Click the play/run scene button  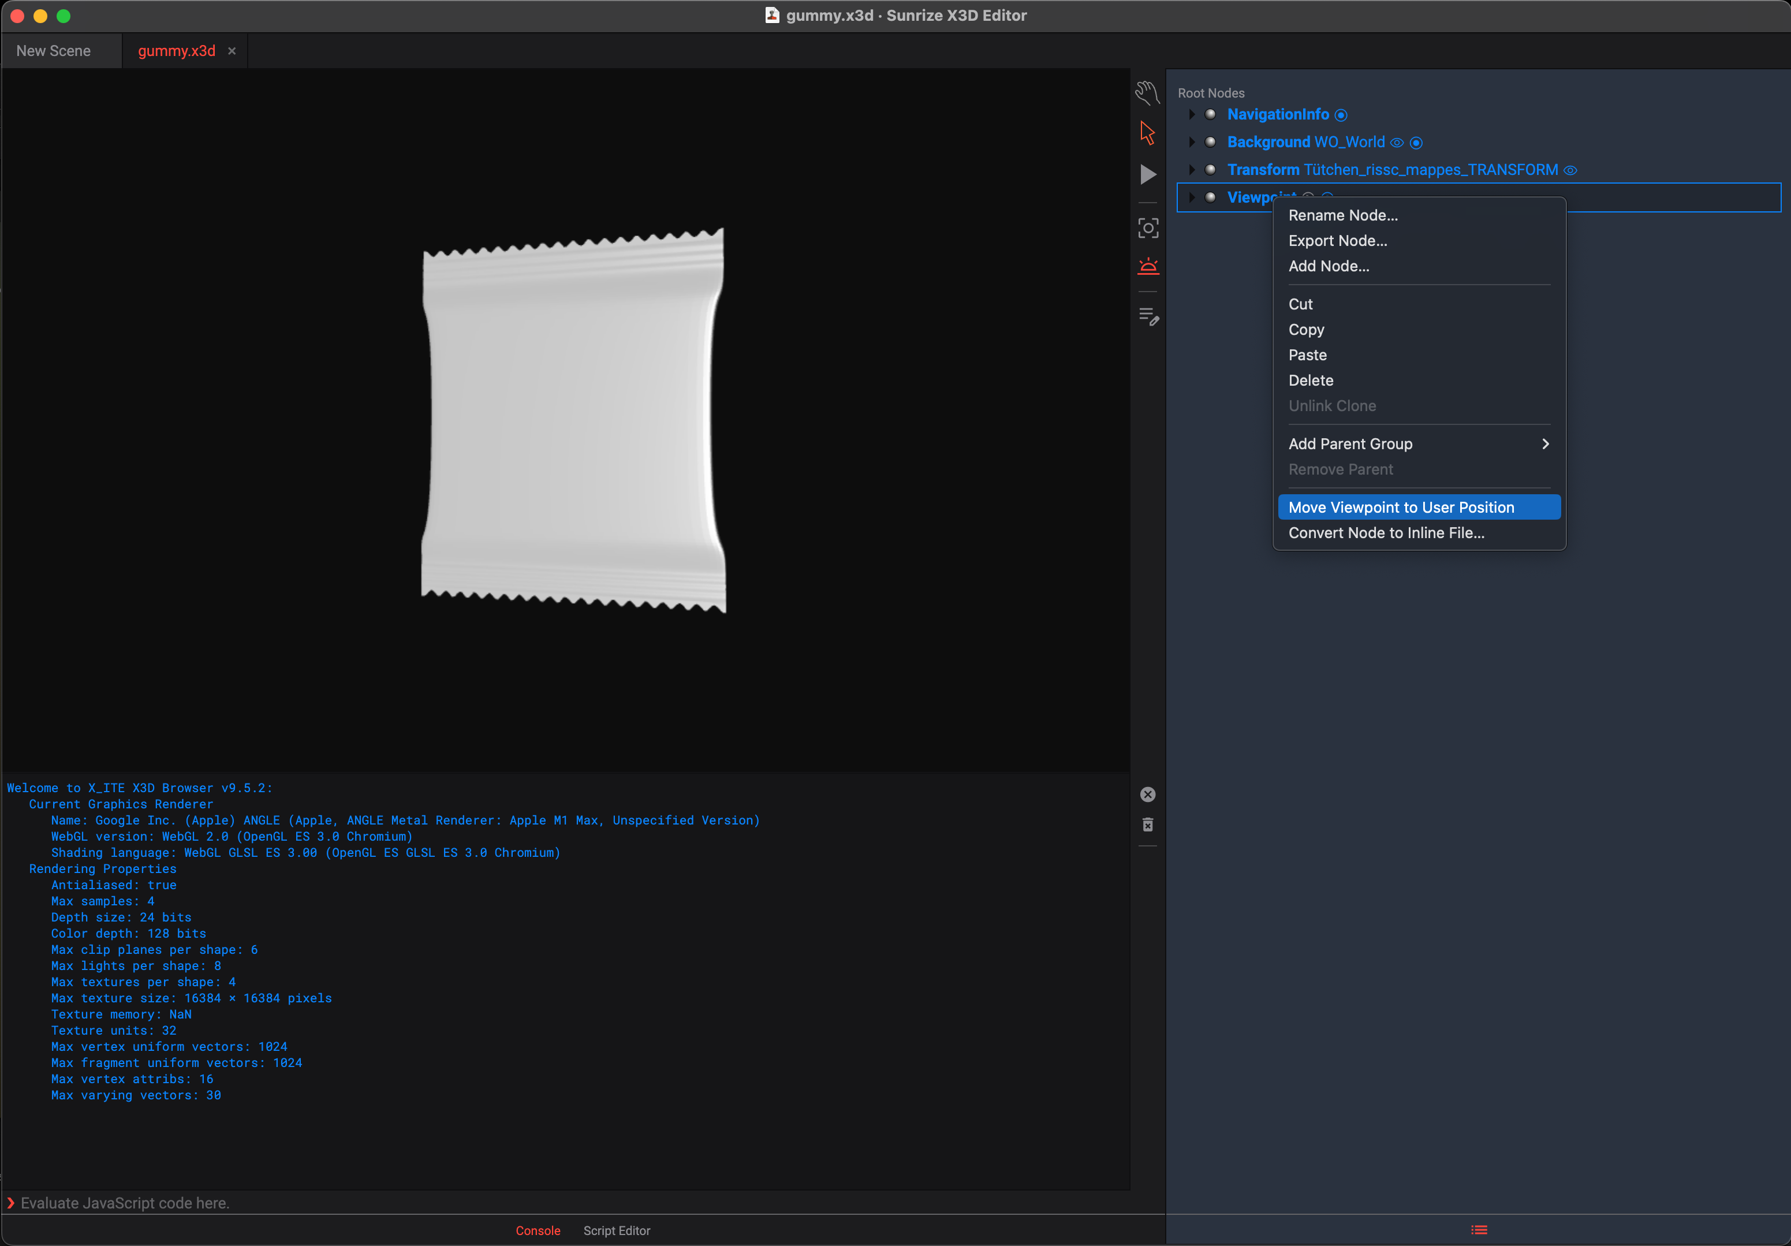[x=1147, y=174]
